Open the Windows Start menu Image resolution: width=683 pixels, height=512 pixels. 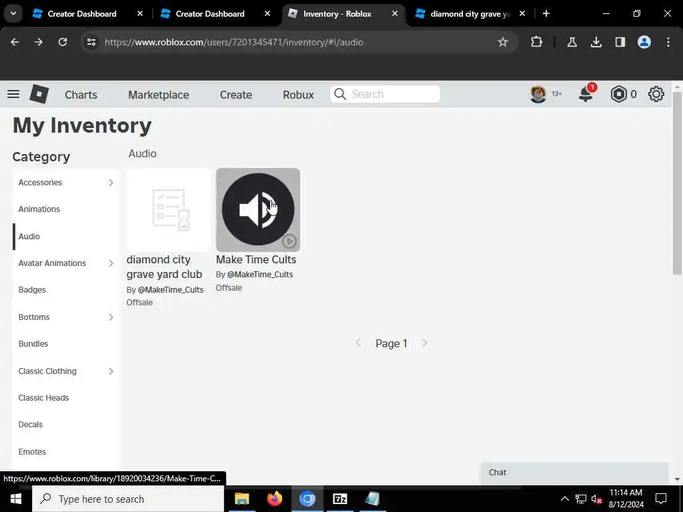tap(16, 499)
